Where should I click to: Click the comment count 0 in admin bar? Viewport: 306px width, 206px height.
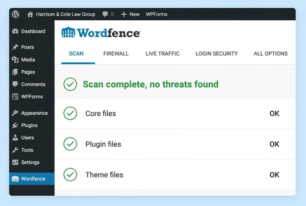pyautogui.click(x=112, y=14)
